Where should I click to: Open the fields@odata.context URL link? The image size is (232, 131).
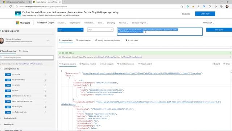158,102
